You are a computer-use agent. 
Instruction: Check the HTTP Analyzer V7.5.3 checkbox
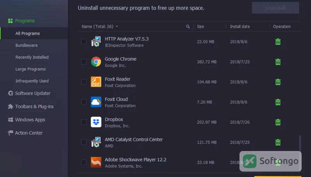84,42
